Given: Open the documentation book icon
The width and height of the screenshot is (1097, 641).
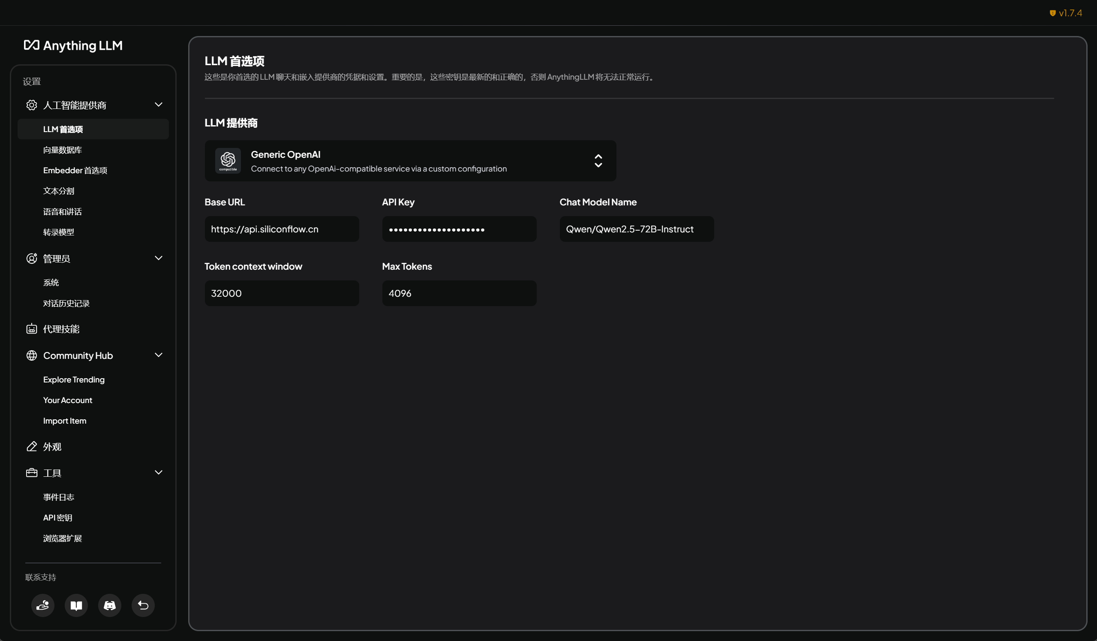Looking at the screenshot, I should tap(76, 605).
